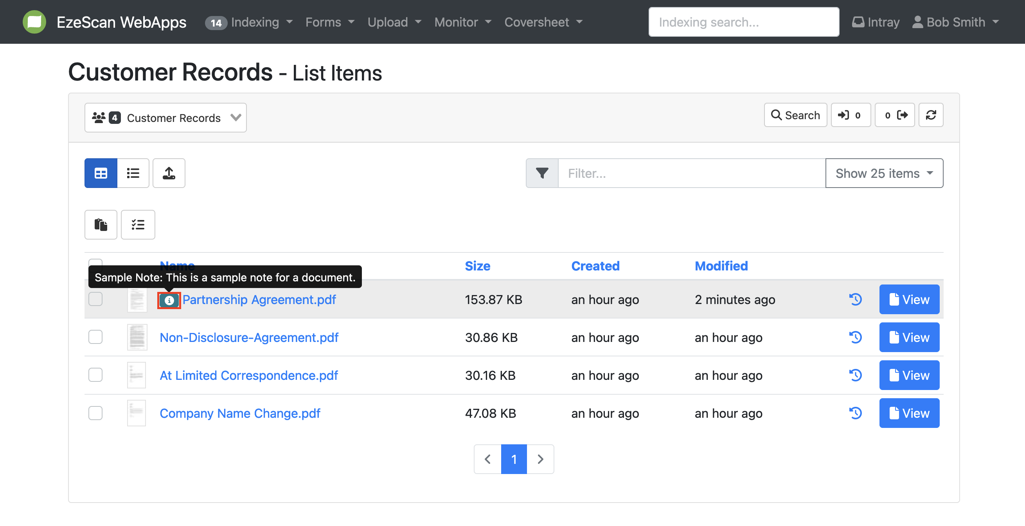Click View for Company Name Change.pdf
This screenshot has height=526, width=1025.
click(909, 413)
